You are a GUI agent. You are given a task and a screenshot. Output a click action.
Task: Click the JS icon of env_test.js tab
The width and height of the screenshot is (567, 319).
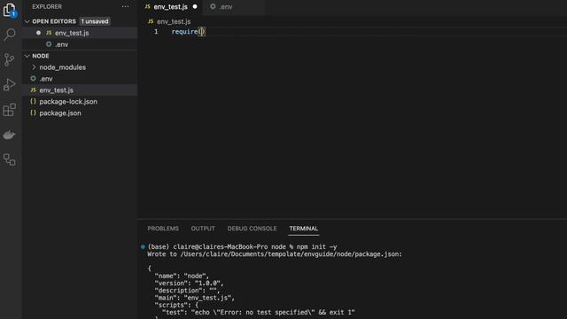pyautogui.click(x=148, y=6)
